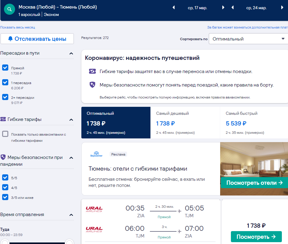Screen dimensions: 288x244
Task: Uncheck the 4/5 safety rating filter
Action: 5,187
